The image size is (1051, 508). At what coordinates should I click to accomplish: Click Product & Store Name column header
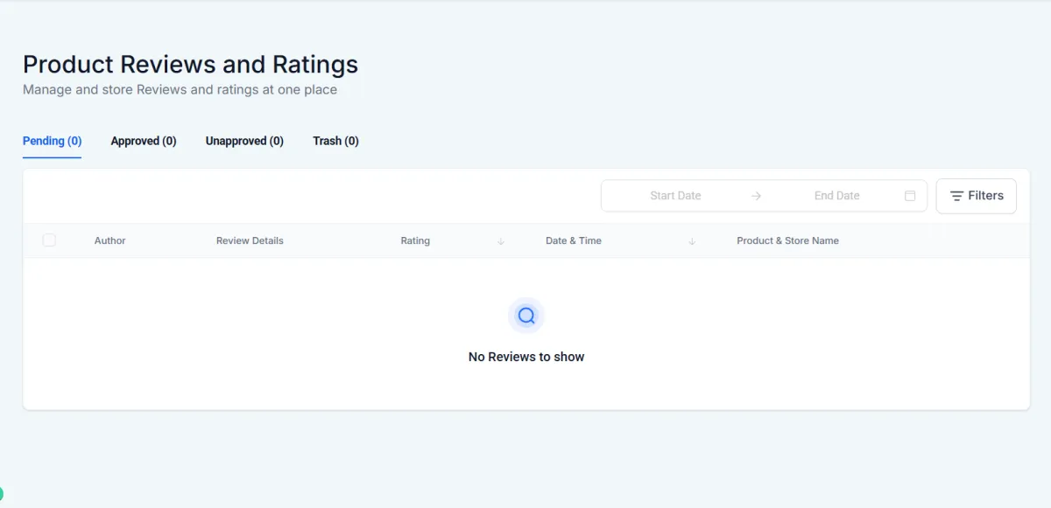(x=788, y=240)
